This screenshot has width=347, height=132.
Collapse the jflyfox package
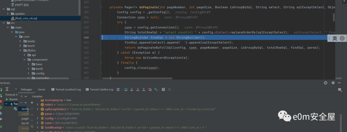click(x=20, y=50)
